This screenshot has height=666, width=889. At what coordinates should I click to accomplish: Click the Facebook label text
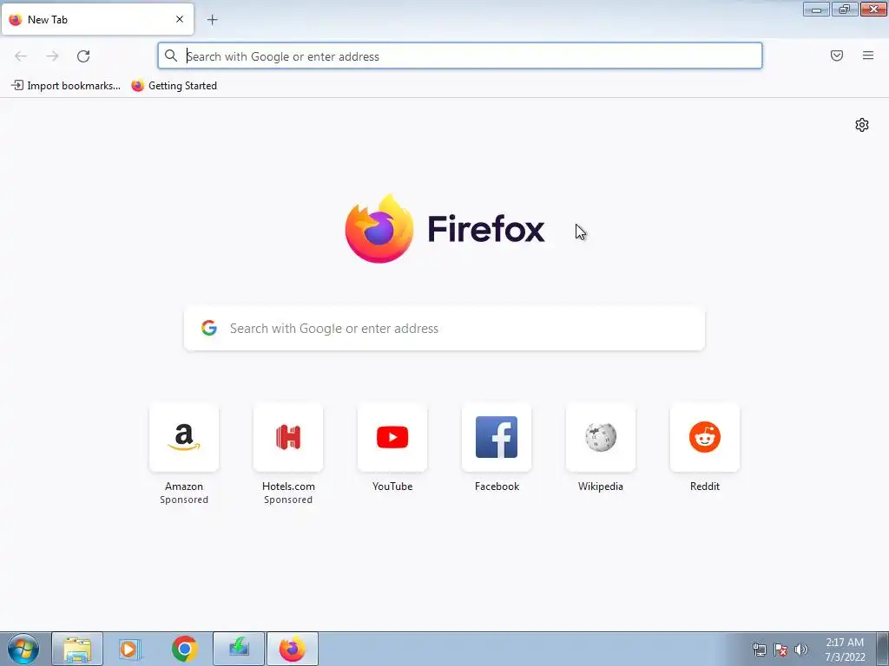[497, 486]
